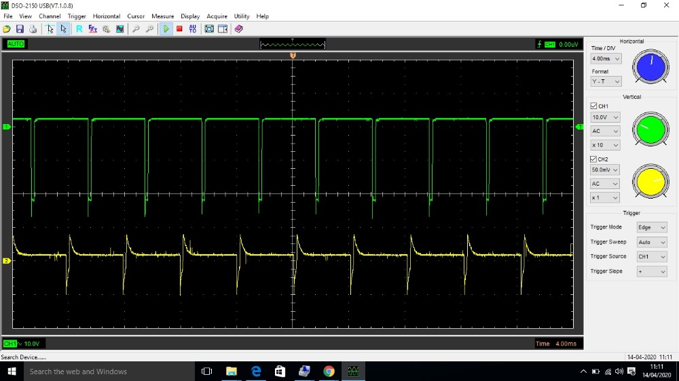Open the CH1 10.0V voltage dropdown
679x381 pixels.
coord(605,117)
